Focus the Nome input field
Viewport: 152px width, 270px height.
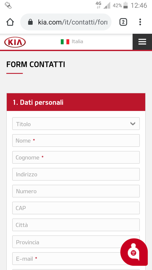coord(76,140)
